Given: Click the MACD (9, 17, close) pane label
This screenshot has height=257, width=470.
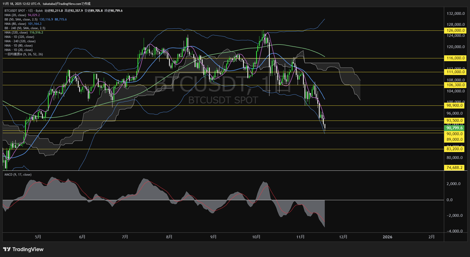Looking at the screenshot, I should pos(18,175).
